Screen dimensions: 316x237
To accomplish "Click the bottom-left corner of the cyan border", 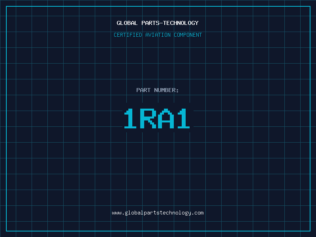I will (6, 231).
